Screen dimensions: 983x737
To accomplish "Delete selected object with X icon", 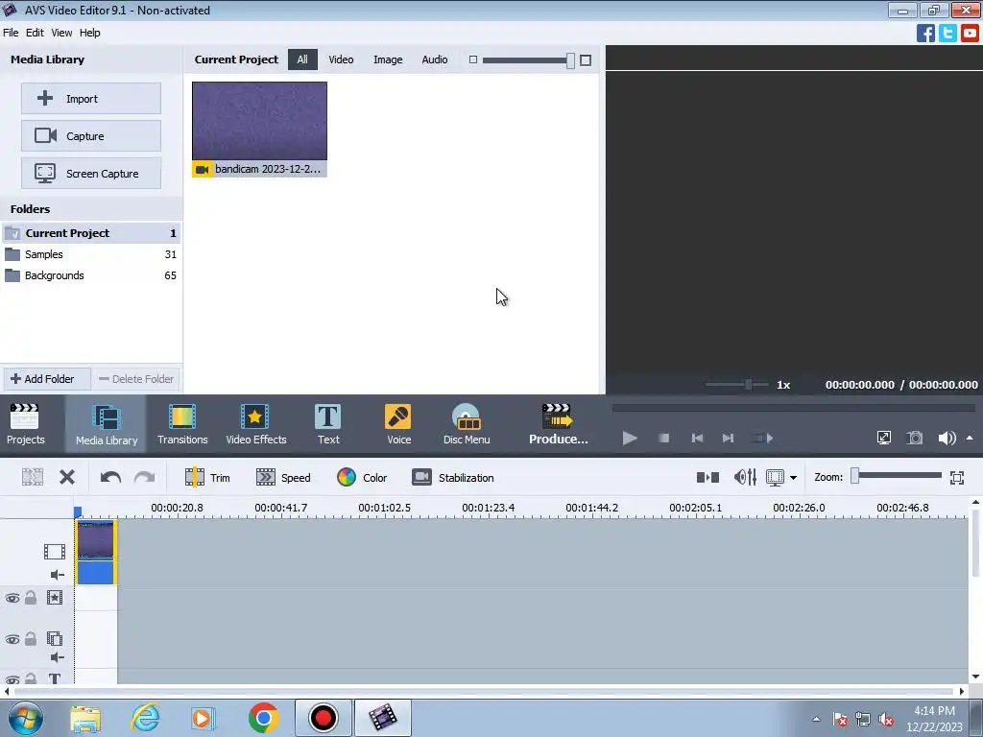I will (x=67, y=478).
